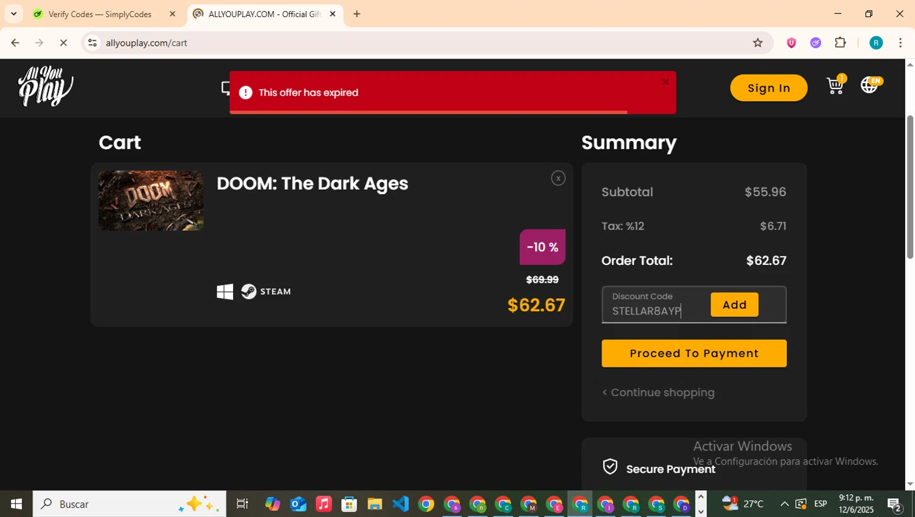Go back to previous page
This screenshot has height=517, width=915.
[x=15, y=43]
